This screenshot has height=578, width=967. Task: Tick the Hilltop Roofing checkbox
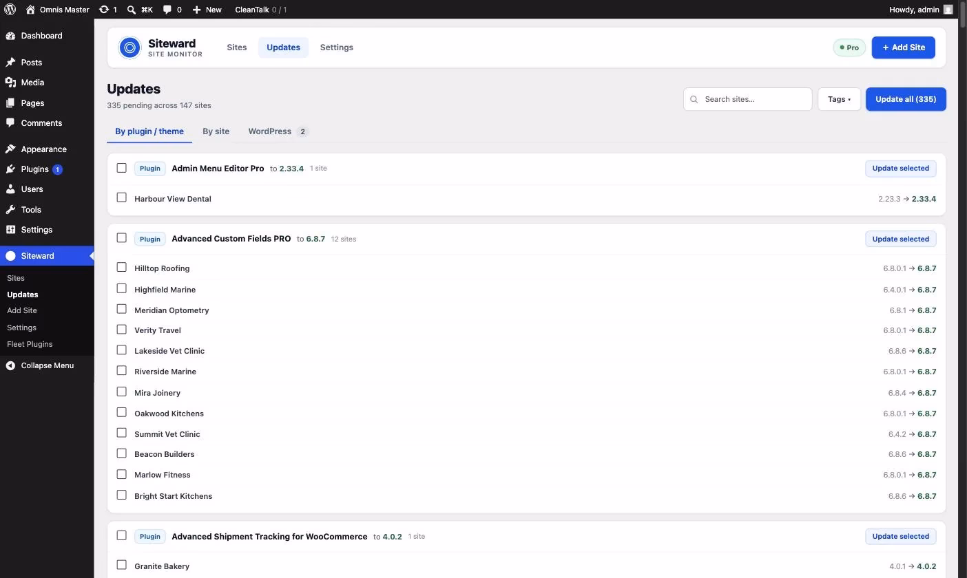point(122,267)
